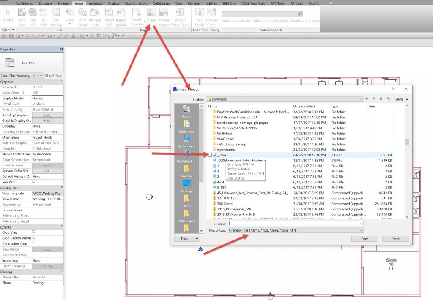Enable the Crop View checkbox

[x=34, y=232]
